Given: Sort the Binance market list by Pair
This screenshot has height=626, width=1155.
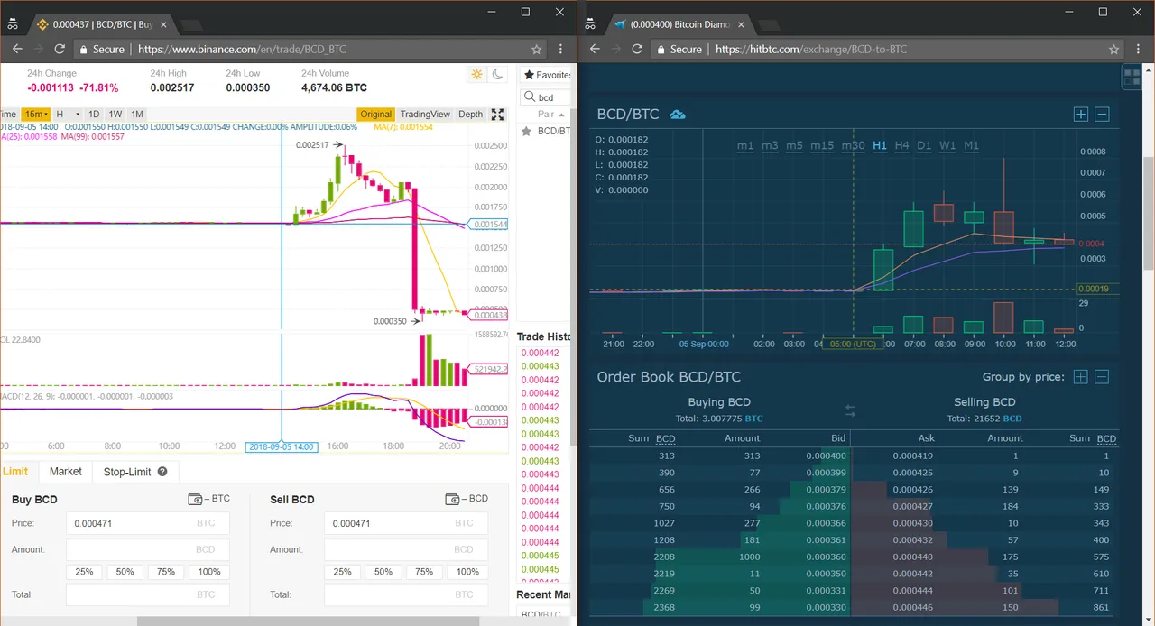Looking at the screenshot, I should [550, 115].
